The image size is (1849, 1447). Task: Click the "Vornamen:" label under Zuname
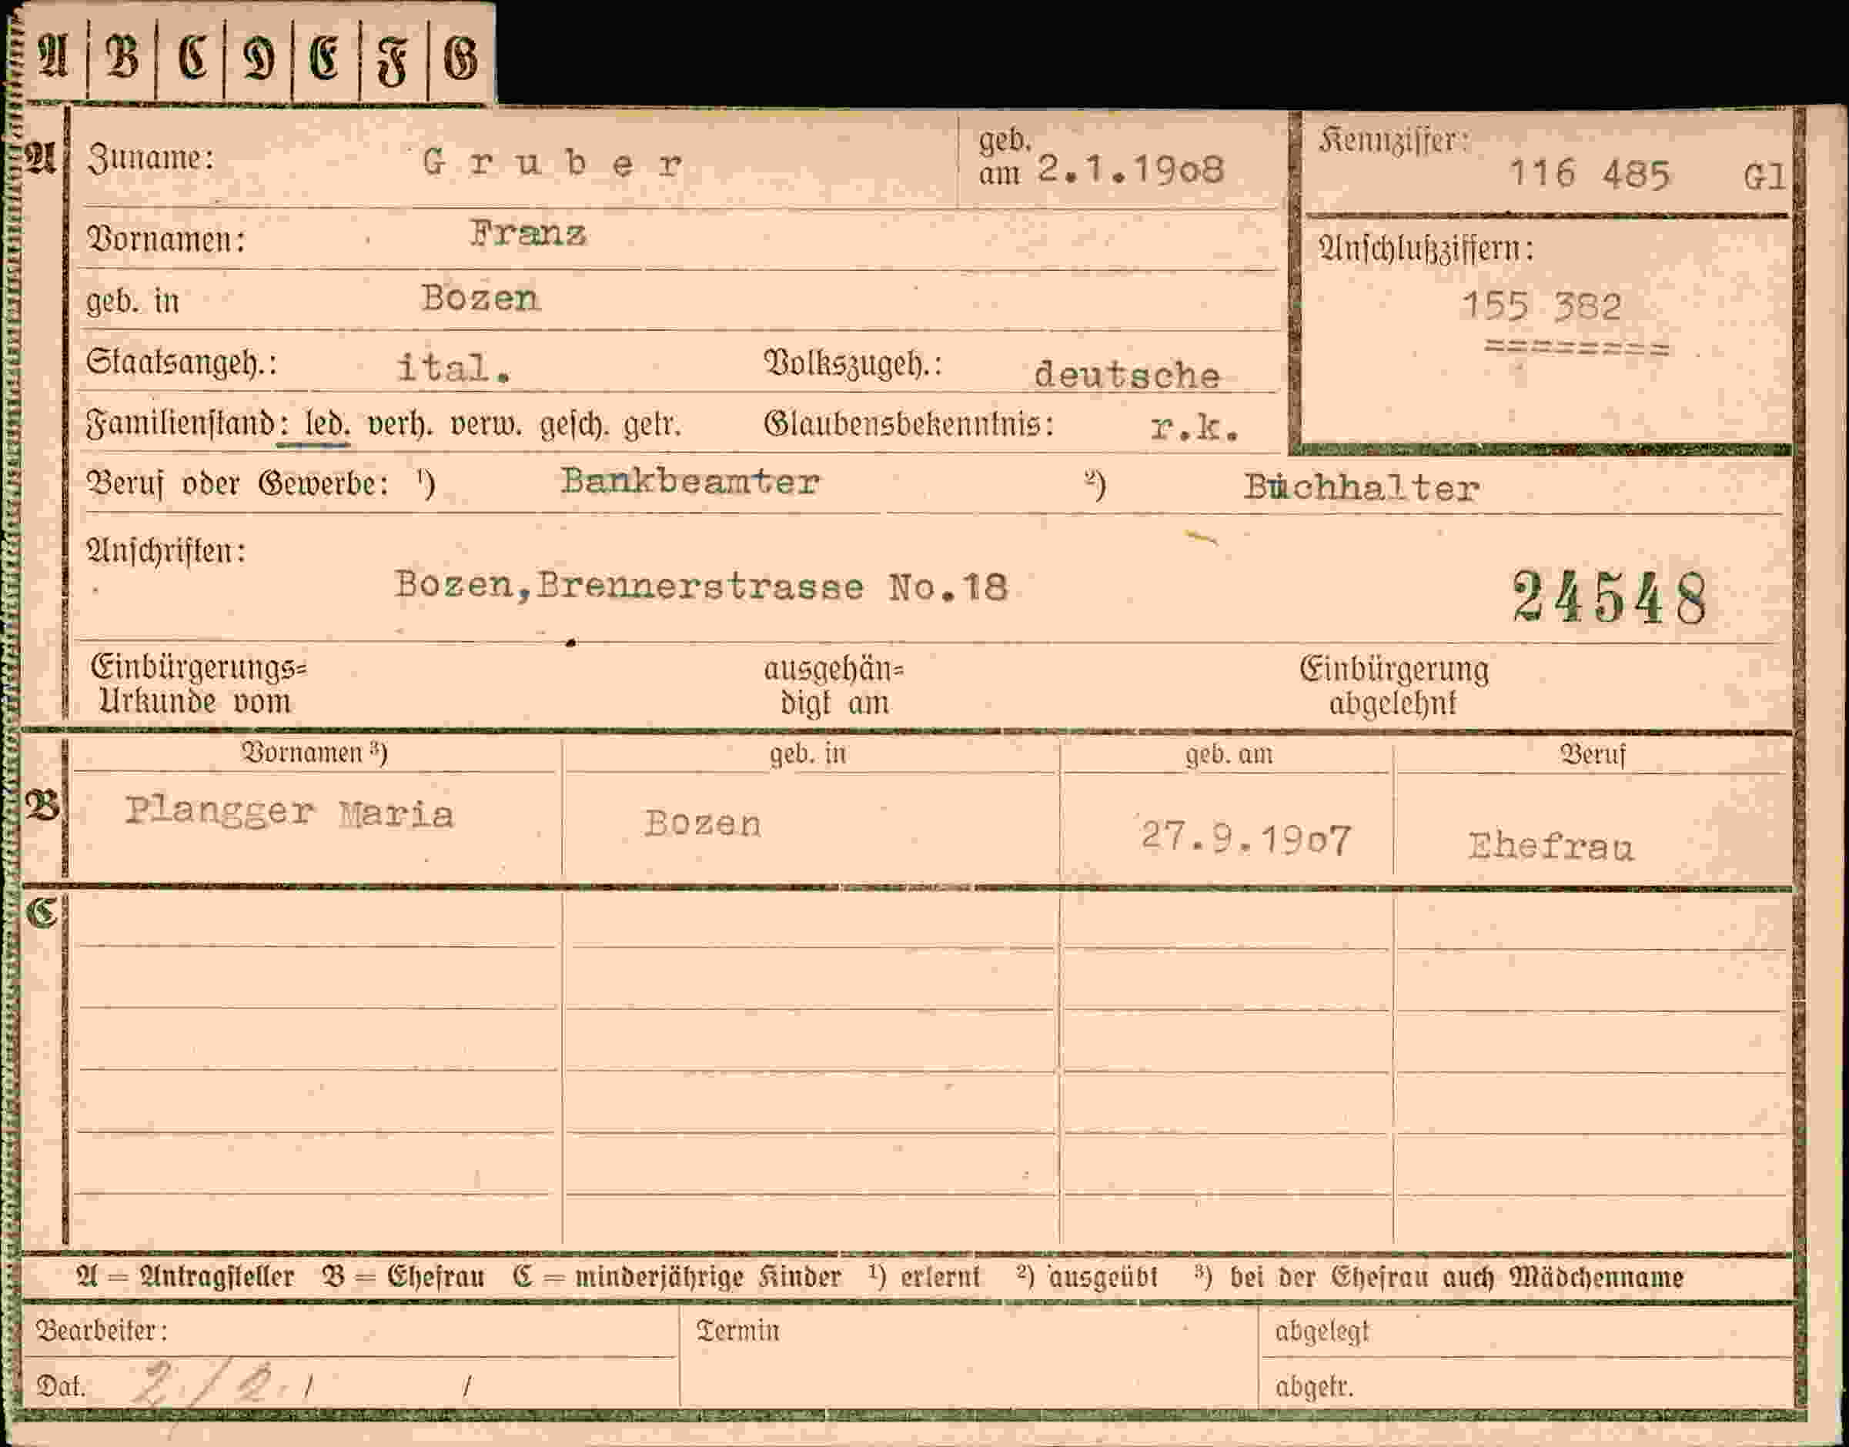[x=166, y=239]
